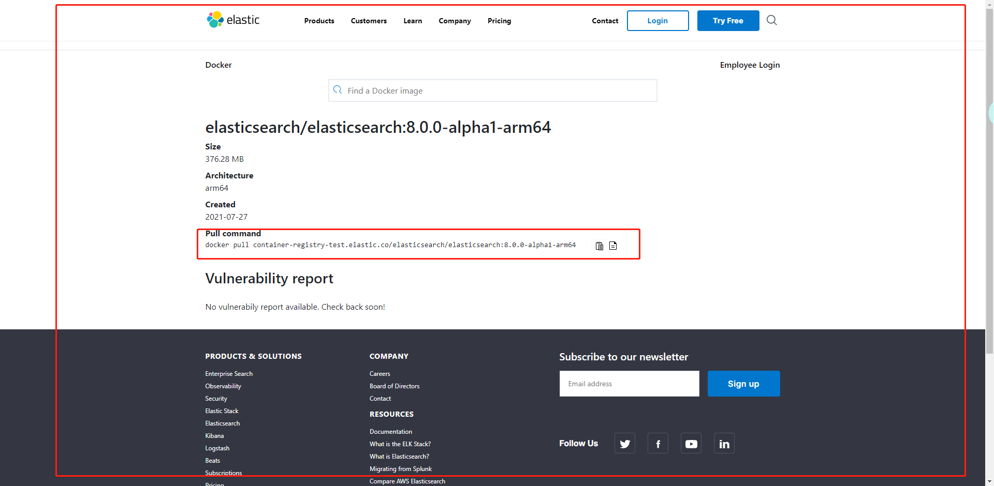
Task: Open the Subscriptions footer link
Action: (x=224, y=473)
